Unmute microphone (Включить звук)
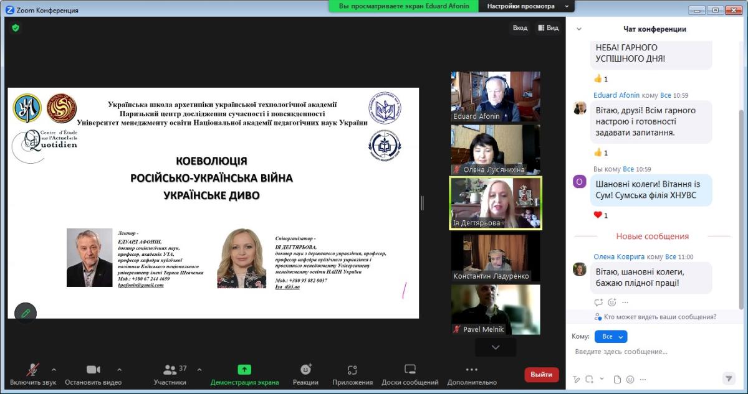The height and width of the screenshot is (394, 748). coord(32,374)
